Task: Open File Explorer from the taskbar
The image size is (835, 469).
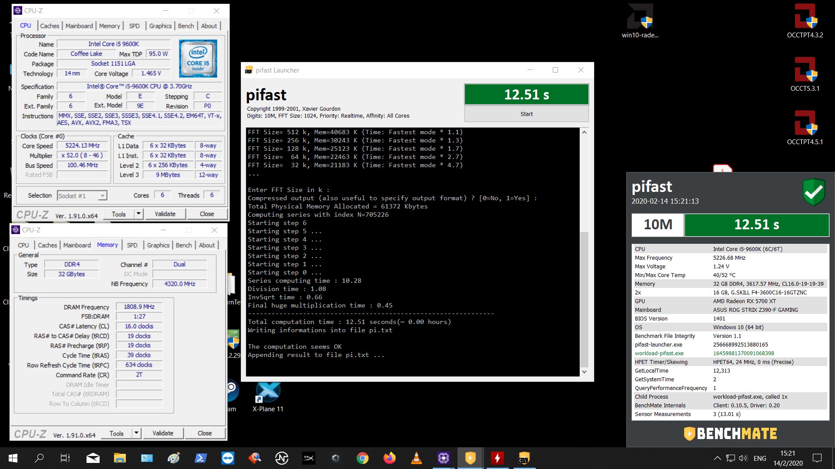Action: point(120,458)
